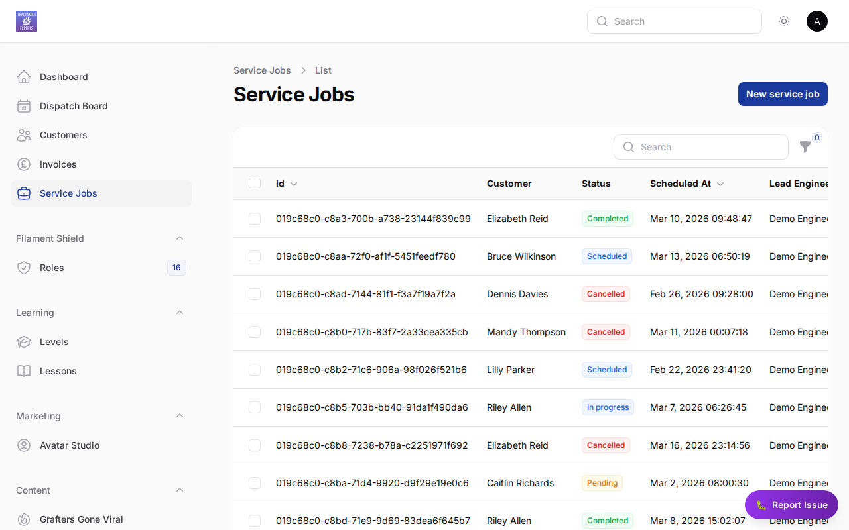The height and width of the screenshot is (530, 849).
Task: Select the Dashboard home icon
Action: (24, 77)
